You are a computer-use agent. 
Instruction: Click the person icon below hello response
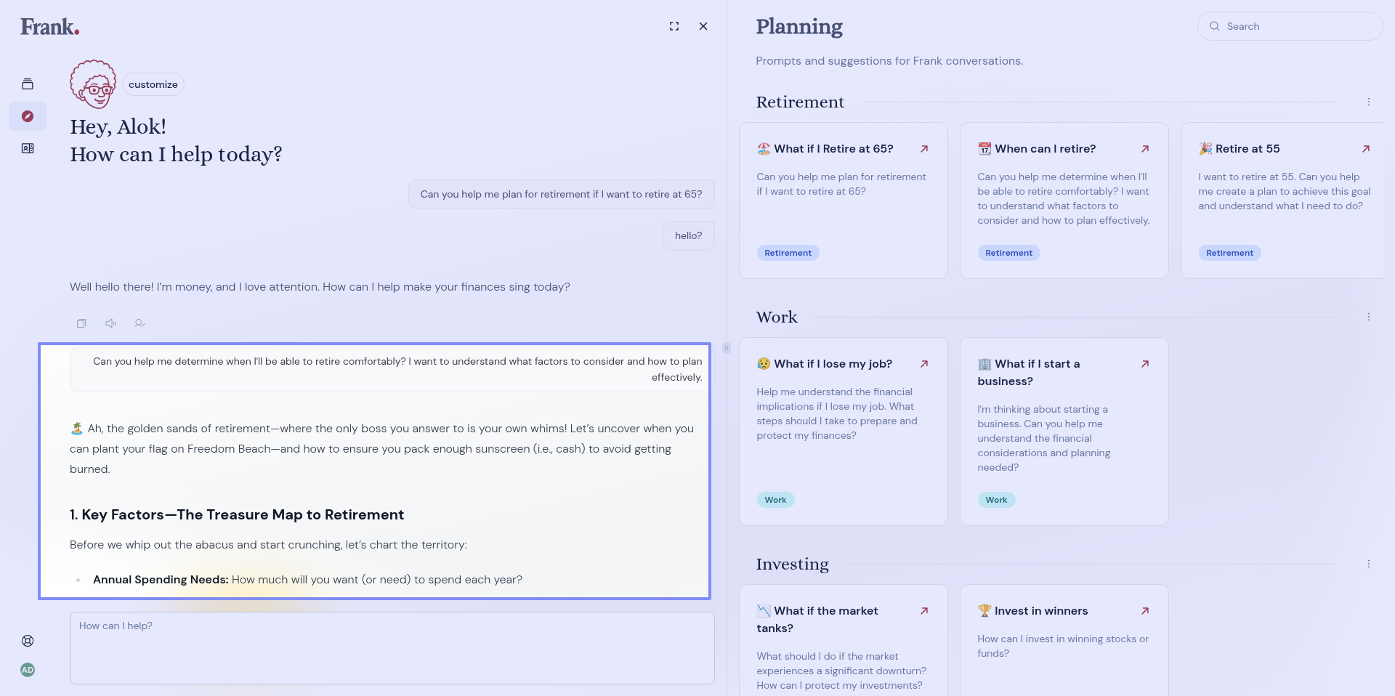click(139, 323)
